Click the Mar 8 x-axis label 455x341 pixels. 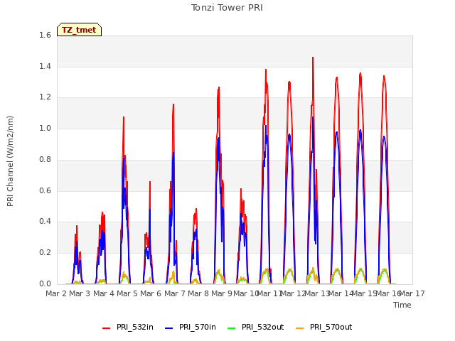tap(198, 293)
